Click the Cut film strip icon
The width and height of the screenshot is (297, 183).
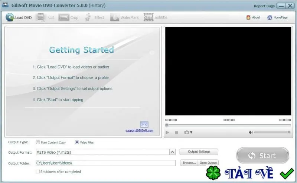click(40, 17)
